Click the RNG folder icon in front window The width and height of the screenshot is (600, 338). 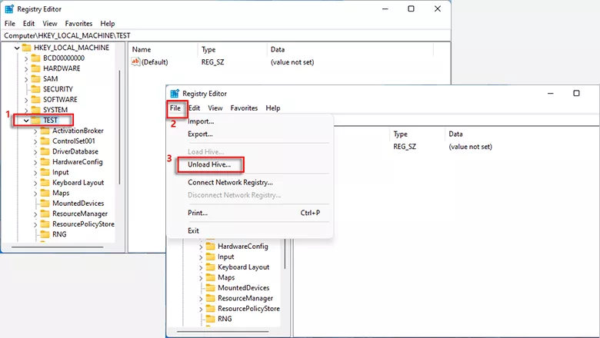click(211, 319)
